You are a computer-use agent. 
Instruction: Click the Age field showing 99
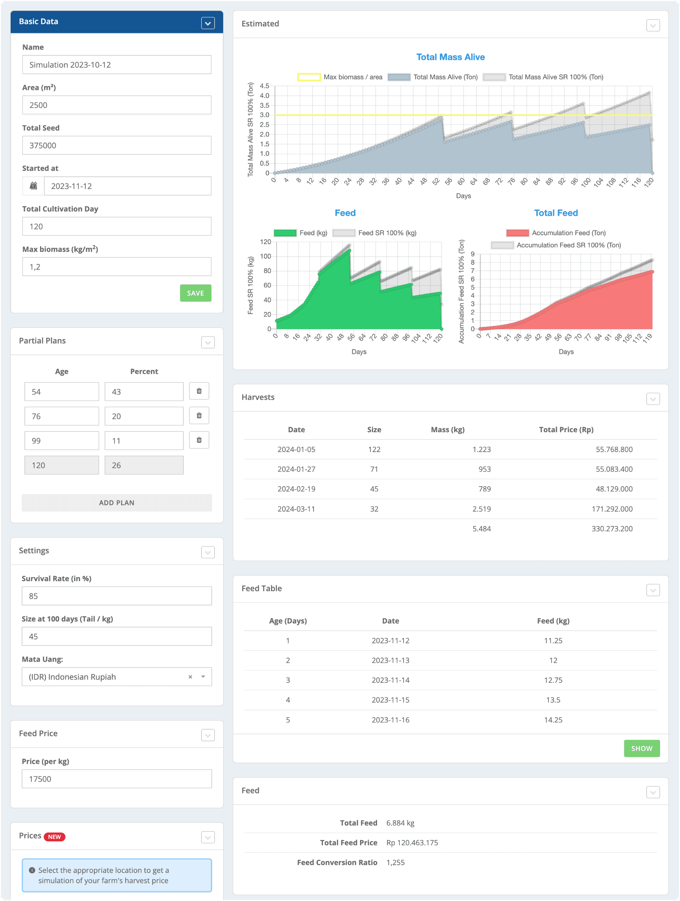tap(61, 440)
